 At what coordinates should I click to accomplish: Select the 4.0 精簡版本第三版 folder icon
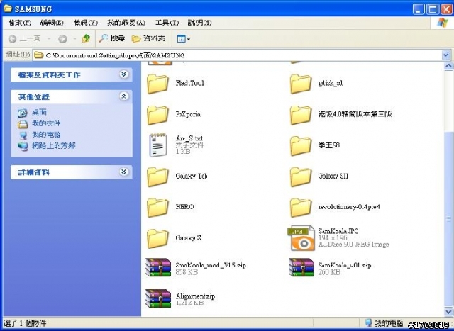tap(301, 115)
